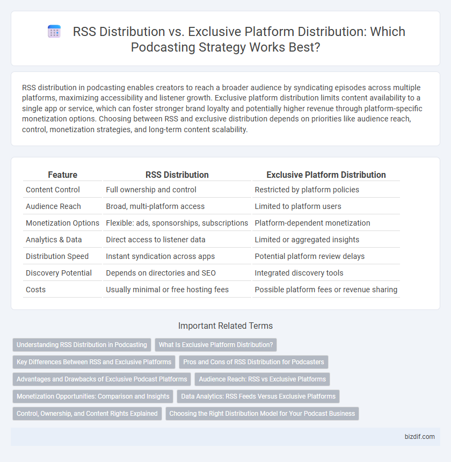Open 'Audience Reach: RSS vs Exclusive Platforms' tag
This screenshot has width=451, height=462.
click(x=263, y=379)
